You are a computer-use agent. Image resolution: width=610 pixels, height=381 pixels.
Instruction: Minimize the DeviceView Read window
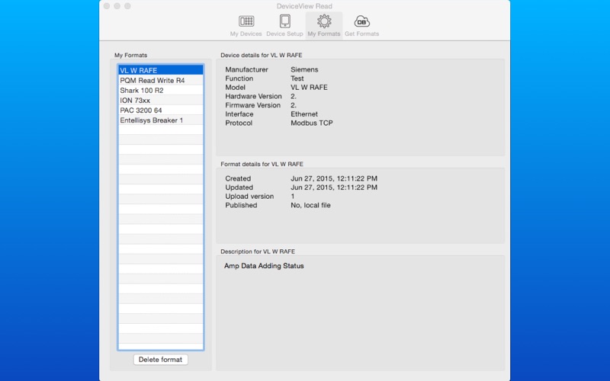point(117,6)
